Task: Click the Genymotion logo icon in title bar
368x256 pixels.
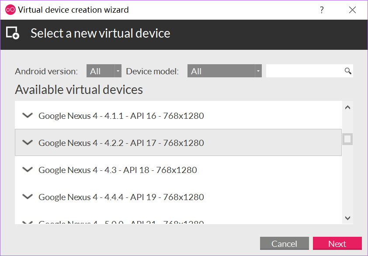Action: (10, 10)
